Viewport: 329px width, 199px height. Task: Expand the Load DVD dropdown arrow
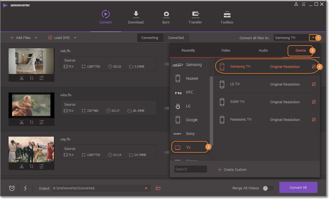75,38
